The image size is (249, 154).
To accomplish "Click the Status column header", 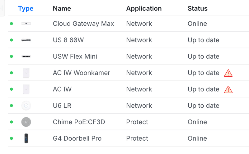I will tap(197, 9).
